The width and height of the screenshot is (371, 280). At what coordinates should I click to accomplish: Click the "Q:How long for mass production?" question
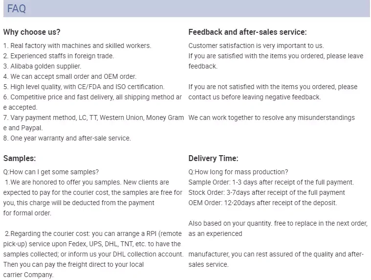pyautogui.click(x=238, y=172)
